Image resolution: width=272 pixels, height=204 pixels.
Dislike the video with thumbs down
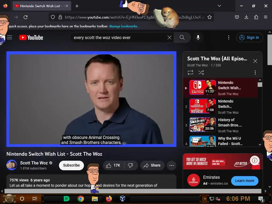click(x=130, y=165)
